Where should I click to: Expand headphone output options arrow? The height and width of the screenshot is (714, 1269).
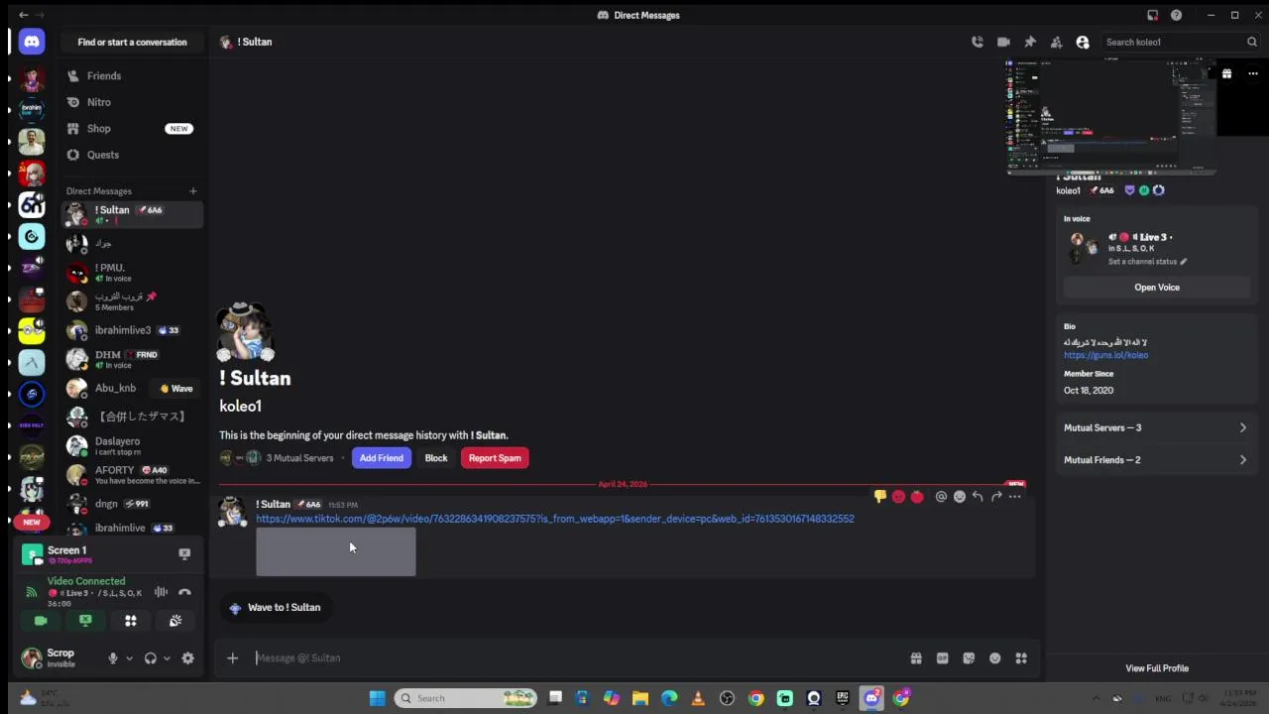(x=167, y=658)
